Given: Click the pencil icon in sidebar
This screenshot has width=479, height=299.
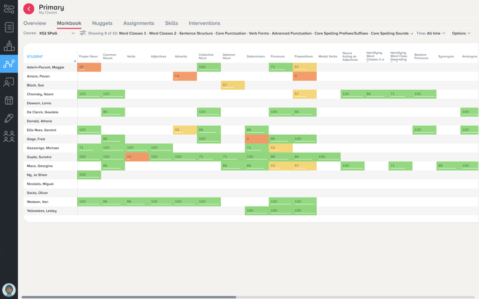Looking at the screenshot, I should tap(9, 118).
